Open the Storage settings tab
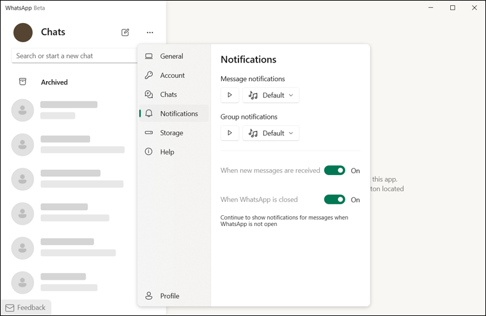Viewport: 486px width, 316px height. point(173,133)
